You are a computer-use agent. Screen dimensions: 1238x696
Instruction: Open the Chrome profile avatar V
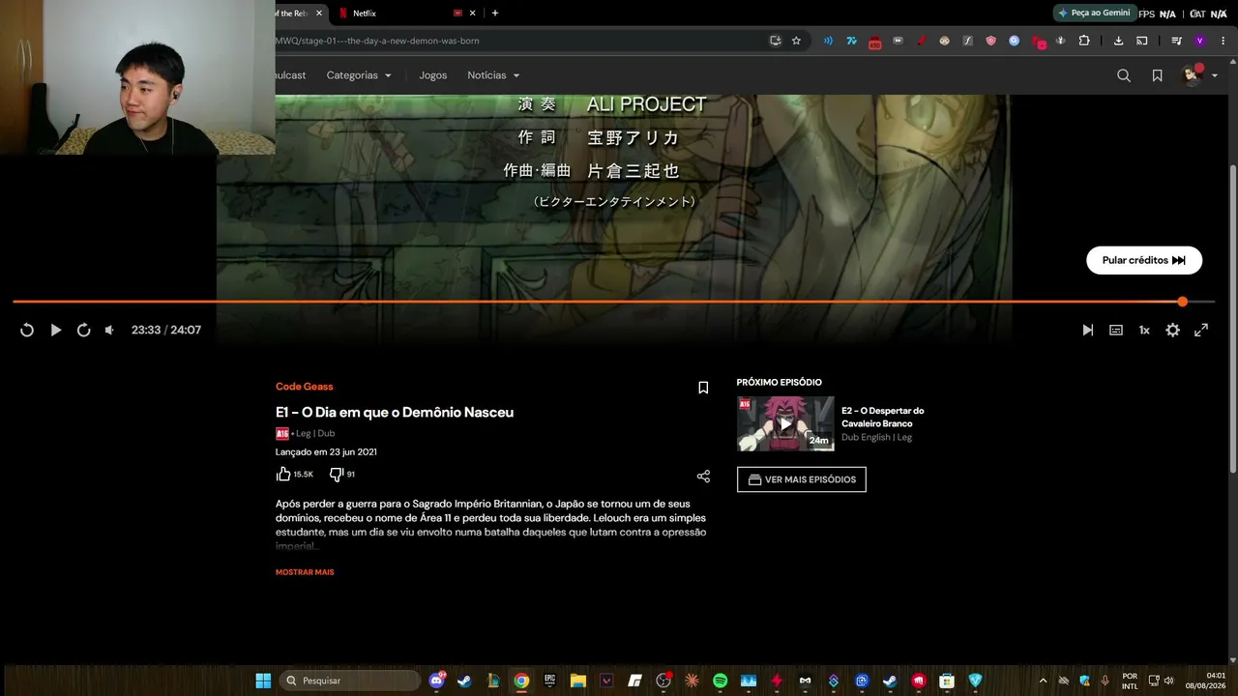click(x=1200, y=41)
